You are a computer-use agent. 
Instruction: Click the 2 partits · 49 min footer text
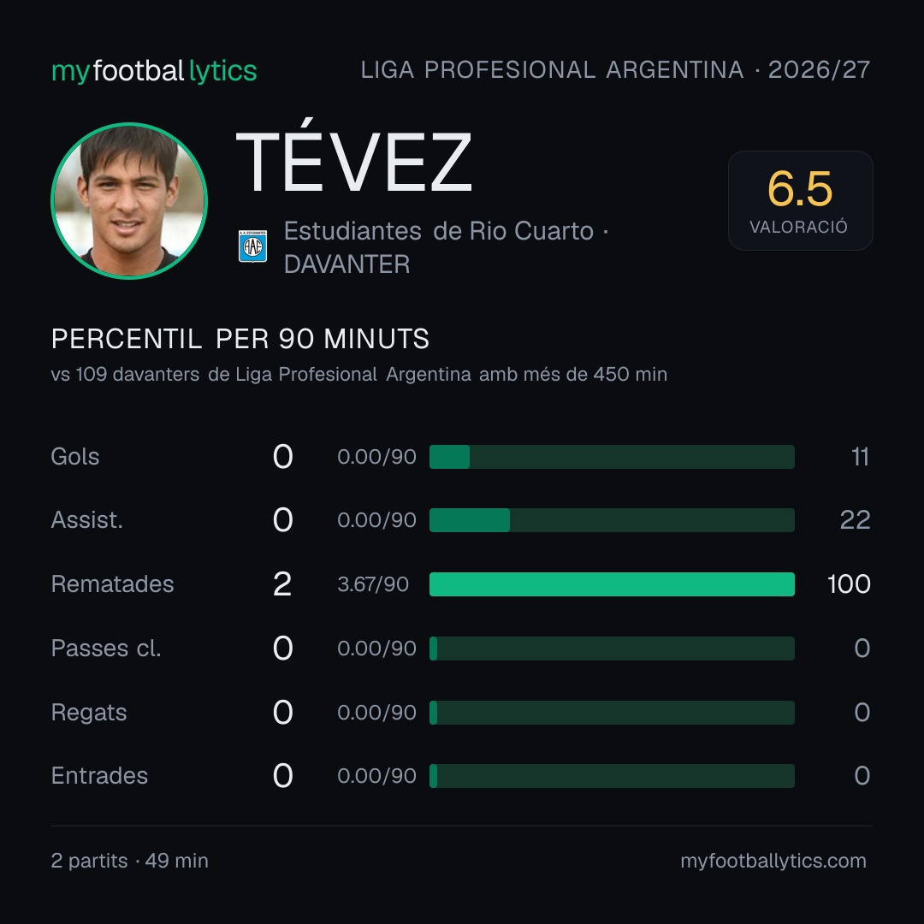click(130, 861)
